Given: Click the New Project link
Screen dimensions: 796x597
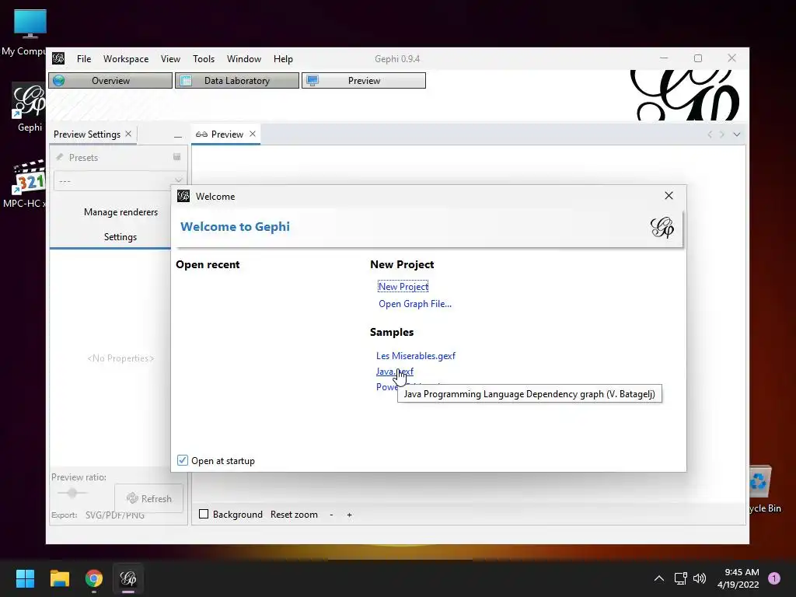Looking at the screenshot, I should click(403, 286).
